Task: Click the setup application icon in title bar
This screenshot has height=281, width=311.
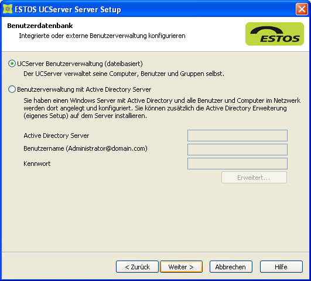Action: click(8, 9)
